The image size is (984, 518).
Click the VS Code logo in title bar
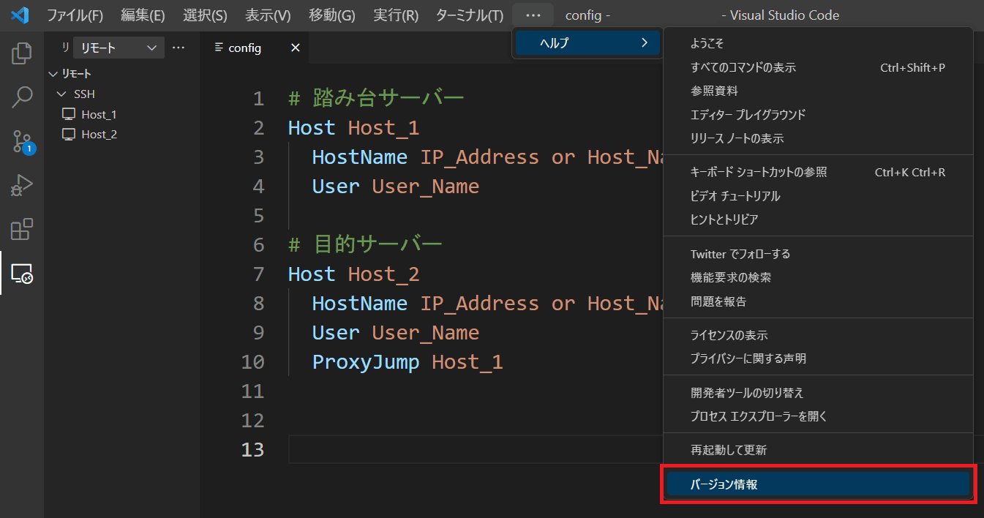(20, 15)
